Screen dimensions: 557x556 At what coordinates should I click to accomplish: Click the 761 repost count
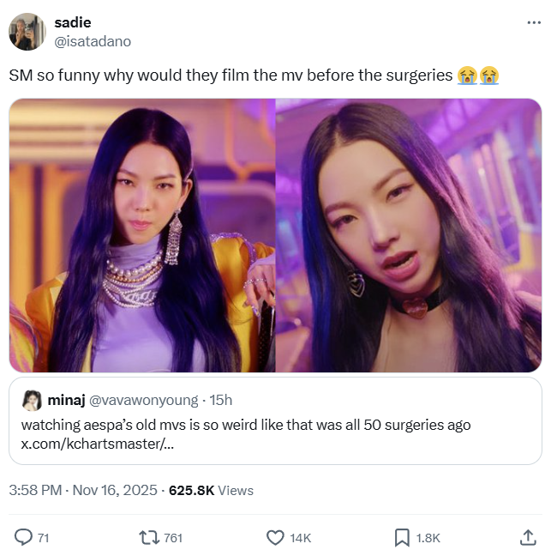click(173, 538)
